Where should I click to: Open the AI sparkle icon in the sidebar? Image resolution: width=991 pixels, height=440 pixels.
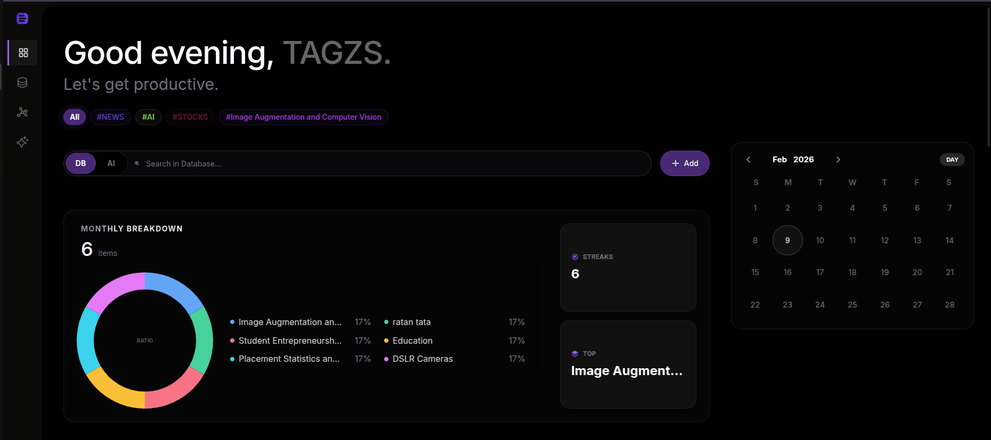coord(22,142)
